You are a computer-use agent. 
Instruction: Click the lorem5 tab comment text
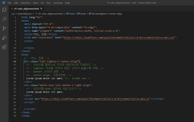point(77,78)
